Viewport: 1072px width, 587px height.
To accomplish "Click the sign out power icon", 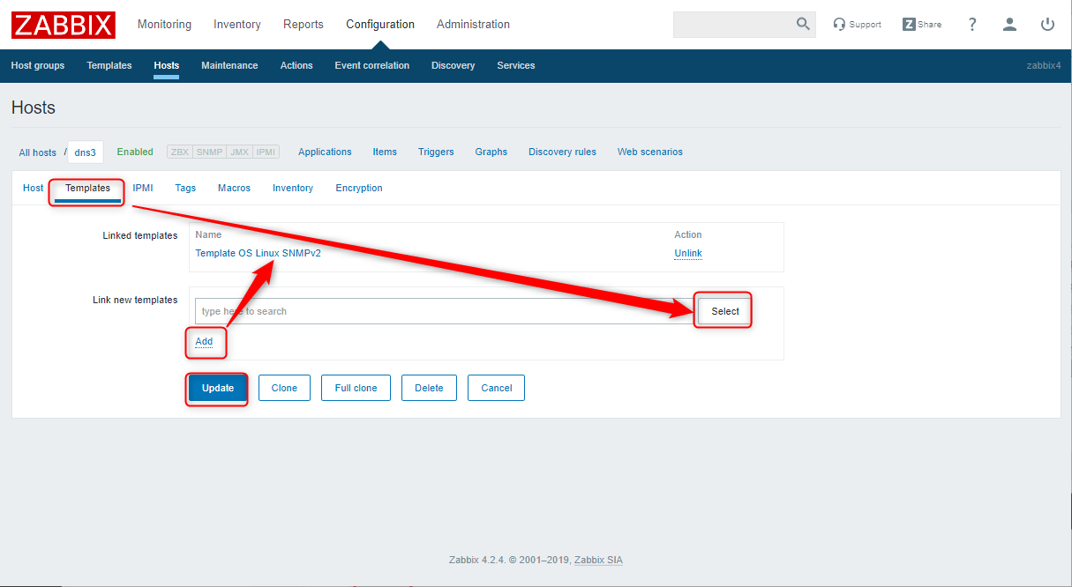I will click(x=1047, y=25).
